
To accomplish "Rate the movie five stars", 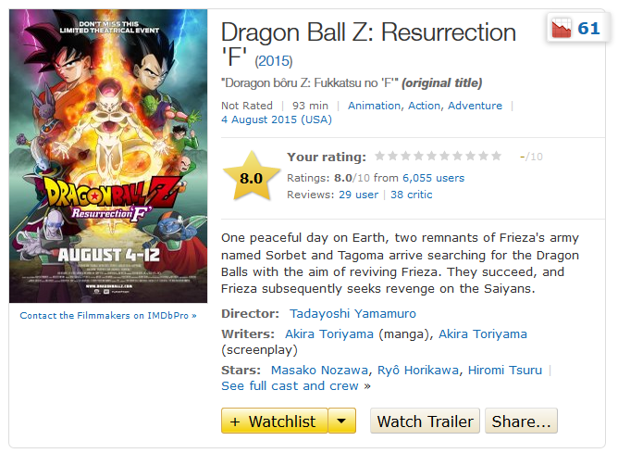I will 431,157.
